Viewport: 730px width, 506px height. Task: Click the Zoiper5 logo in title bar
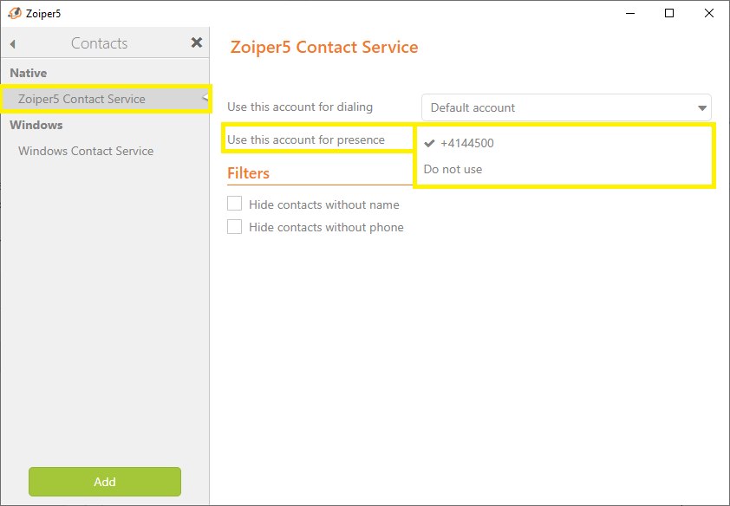pos(15,13)
